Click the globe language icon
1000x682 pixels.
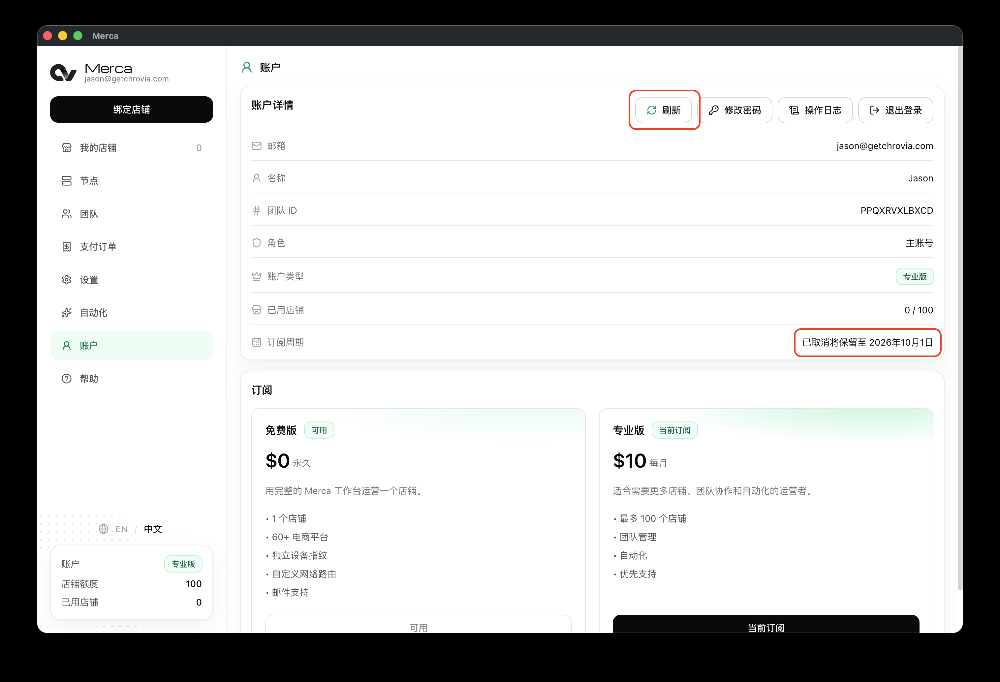pos(103,529)
